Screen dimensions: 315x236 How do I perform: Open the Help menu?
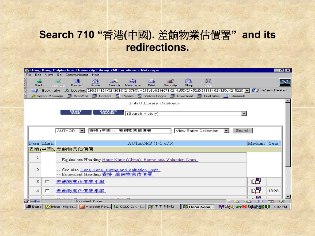[x=96, y=75]
